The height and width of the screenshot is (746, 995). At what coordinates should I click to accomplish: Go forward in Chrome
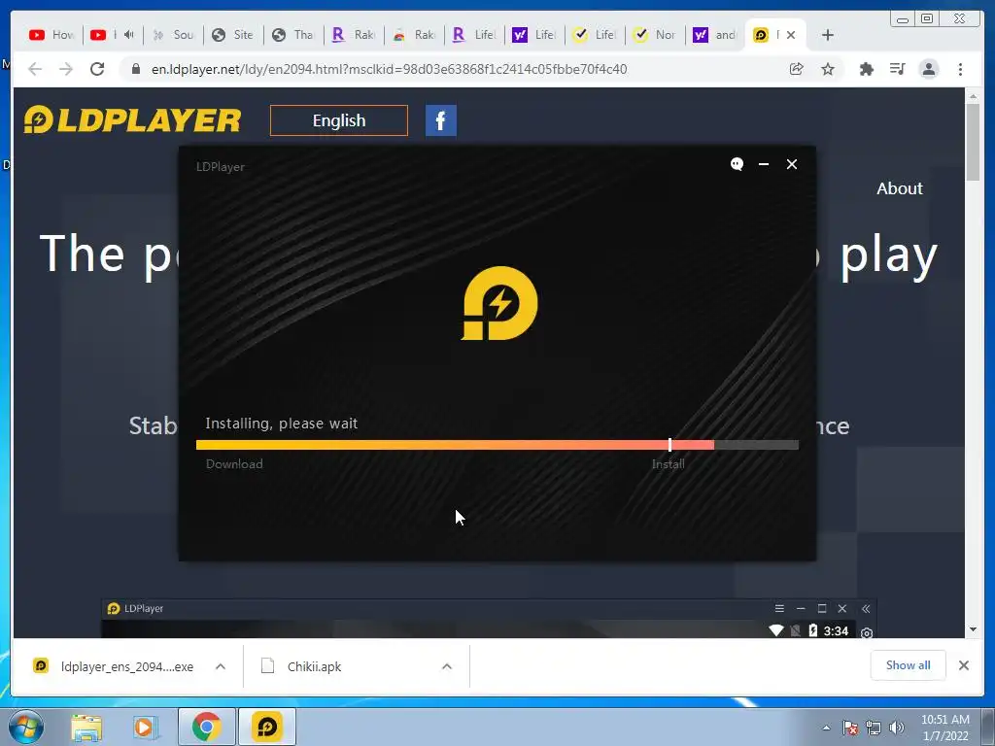pyautogui.click(x=66, y=69)
